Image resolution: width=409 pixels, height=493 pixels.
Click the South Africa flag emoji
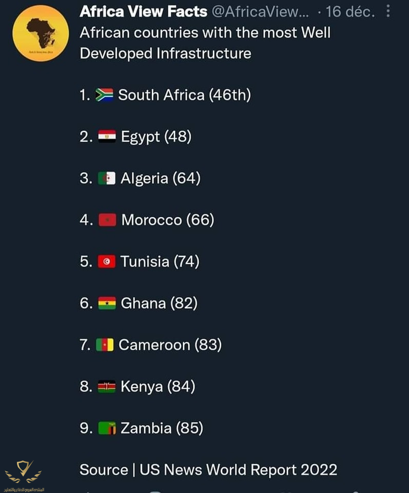104,95
